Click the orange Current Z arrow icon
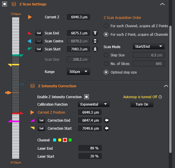The image size is (175, 168). [30, 17]
